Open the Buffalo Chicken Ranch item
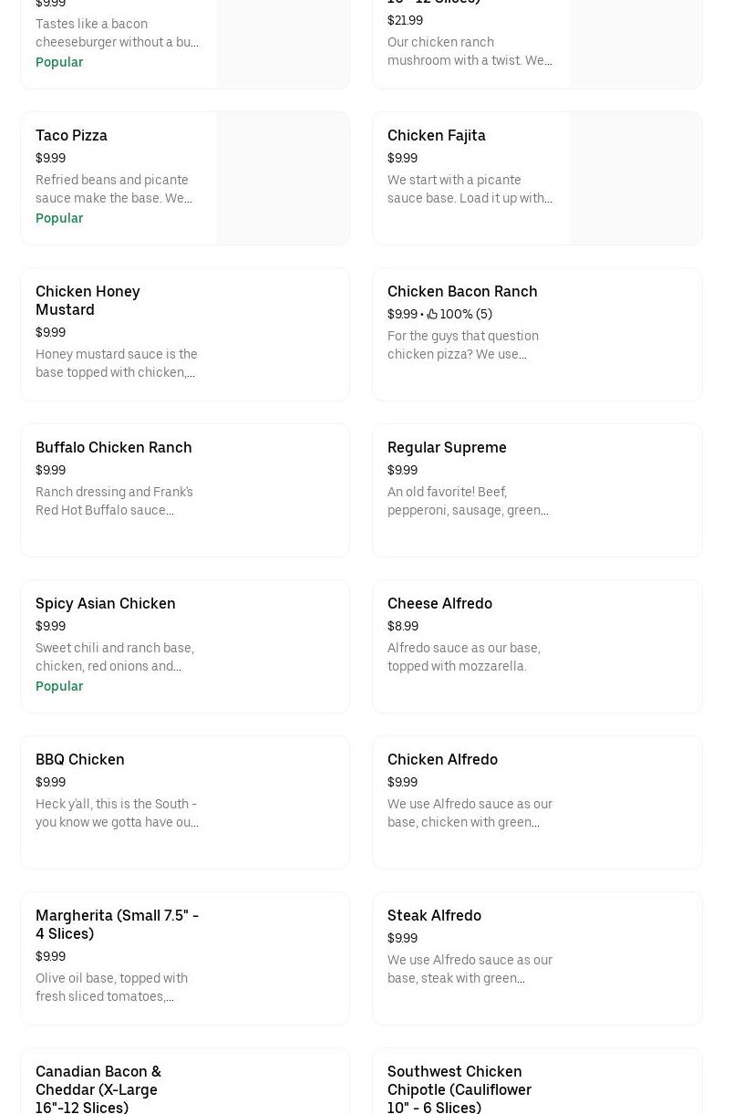The height and width of the screenshot is (1114, 733). [x=185, y=490]
